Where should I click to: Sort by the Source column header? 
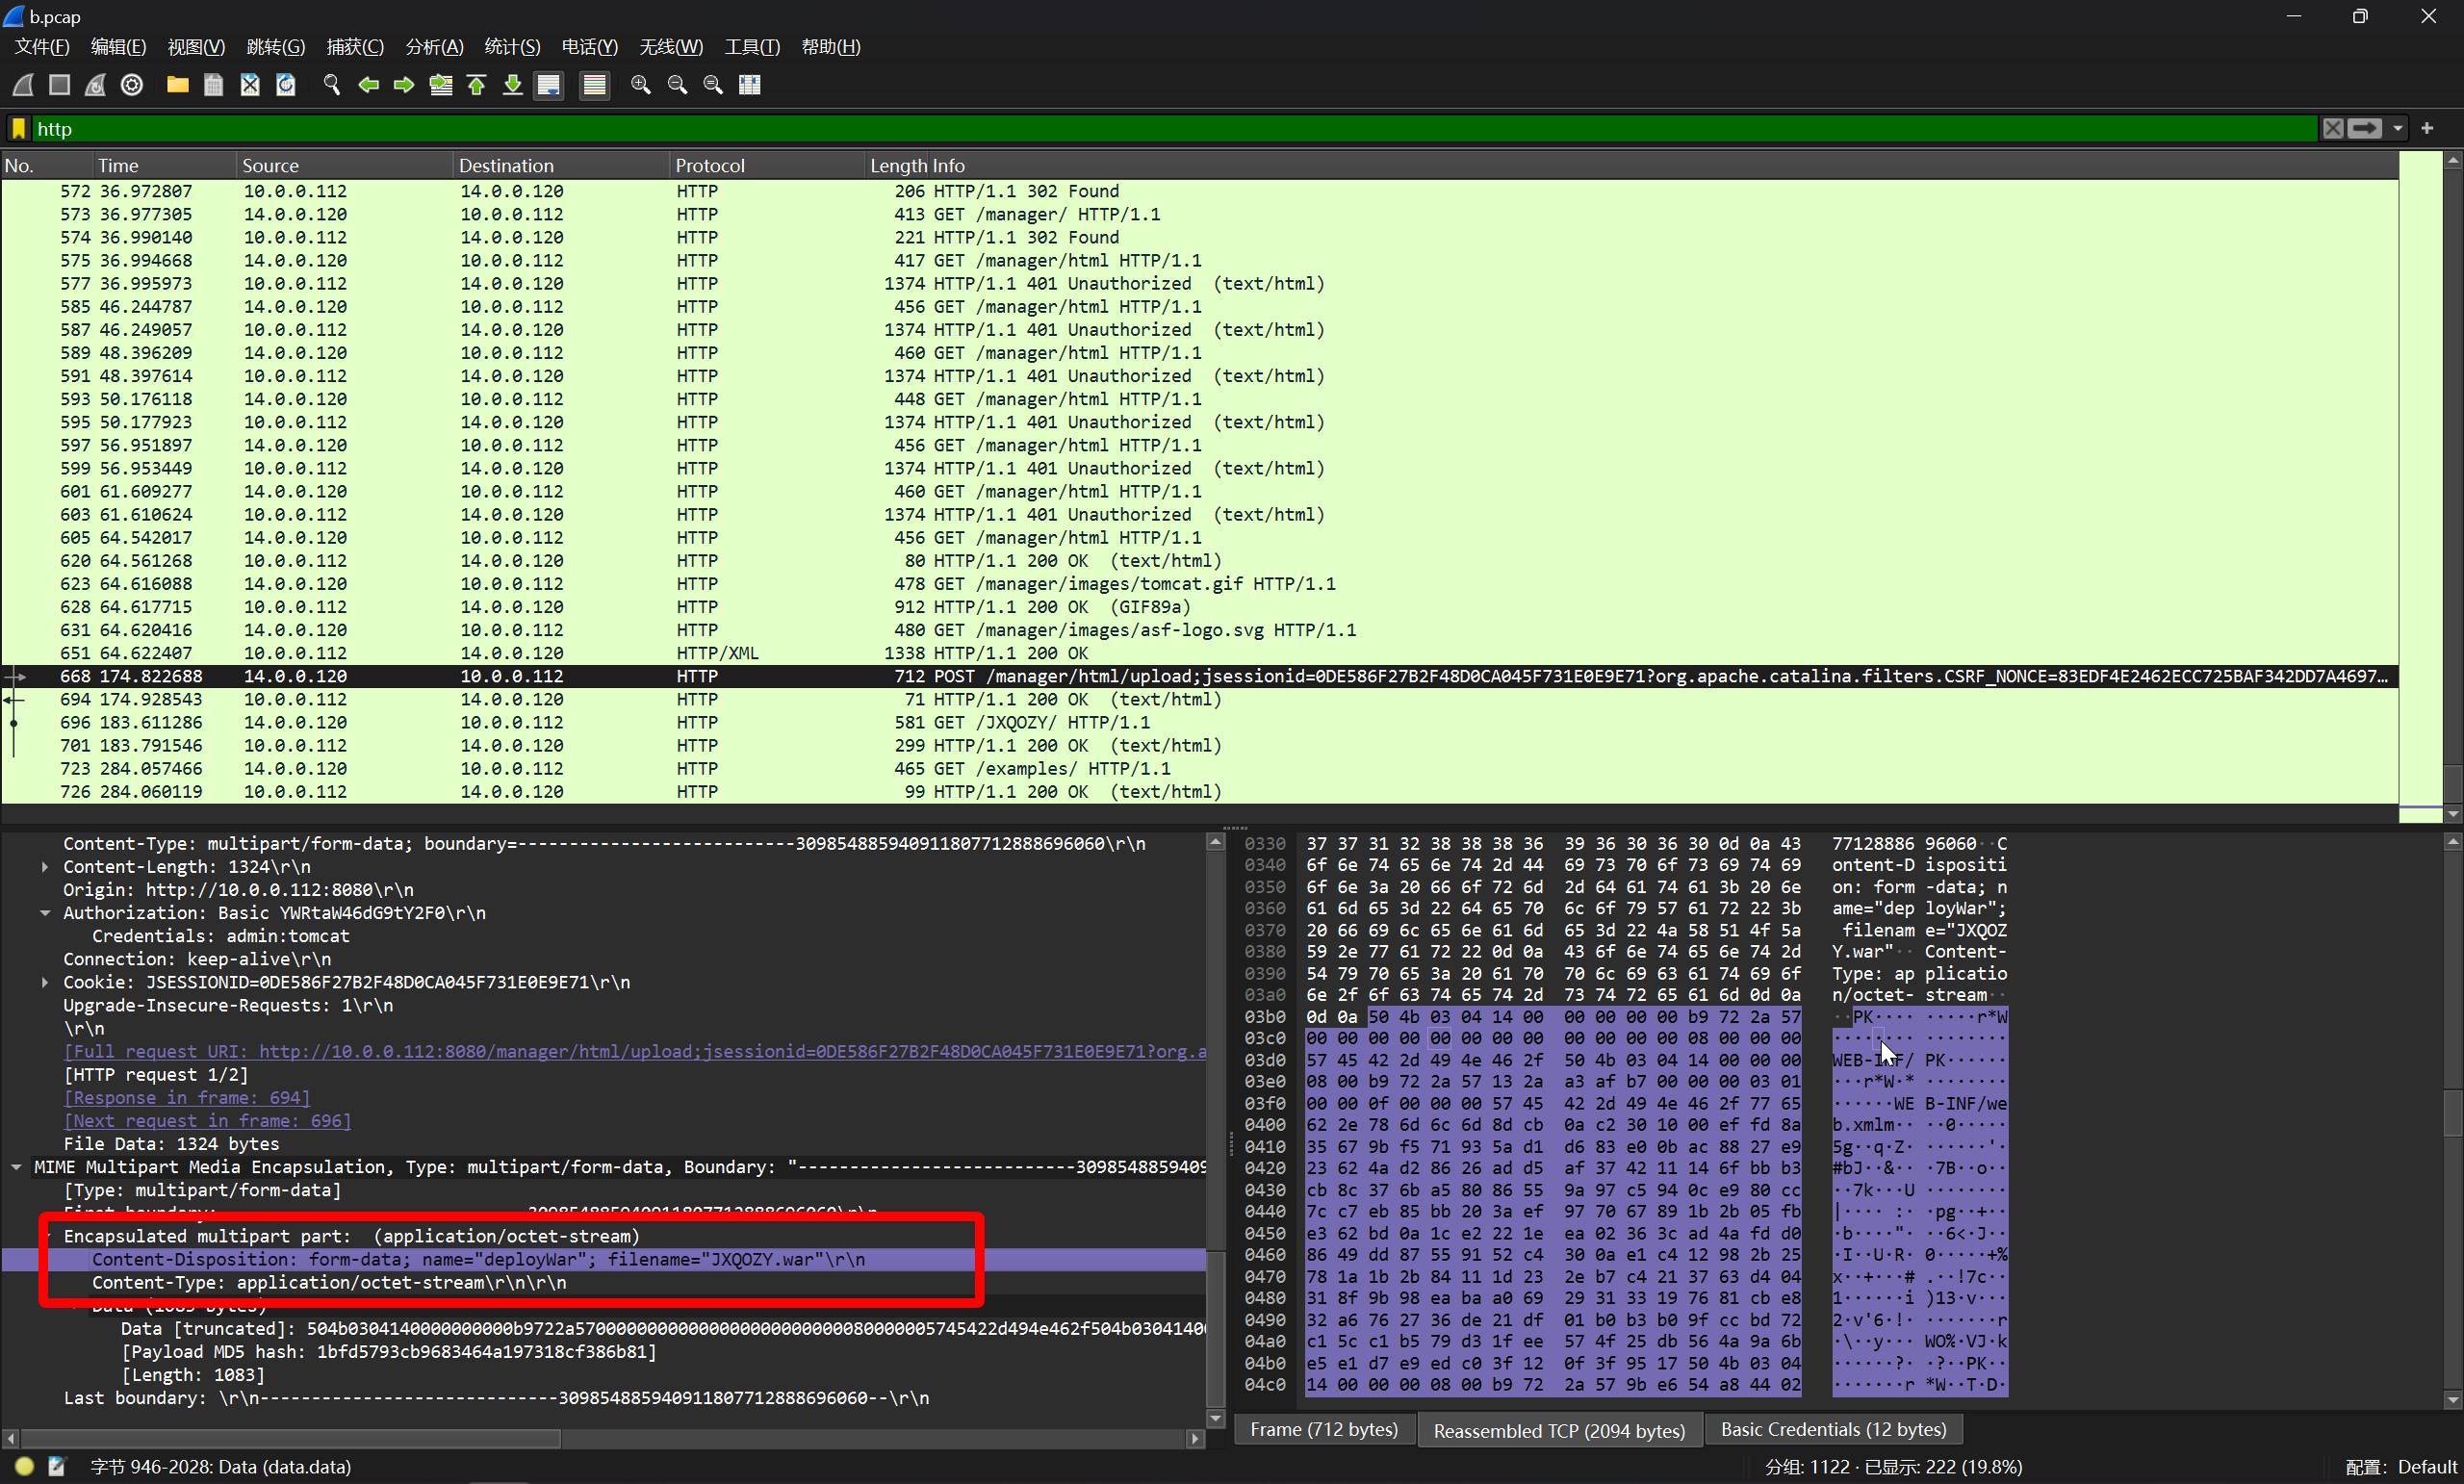tap(344, 166)
